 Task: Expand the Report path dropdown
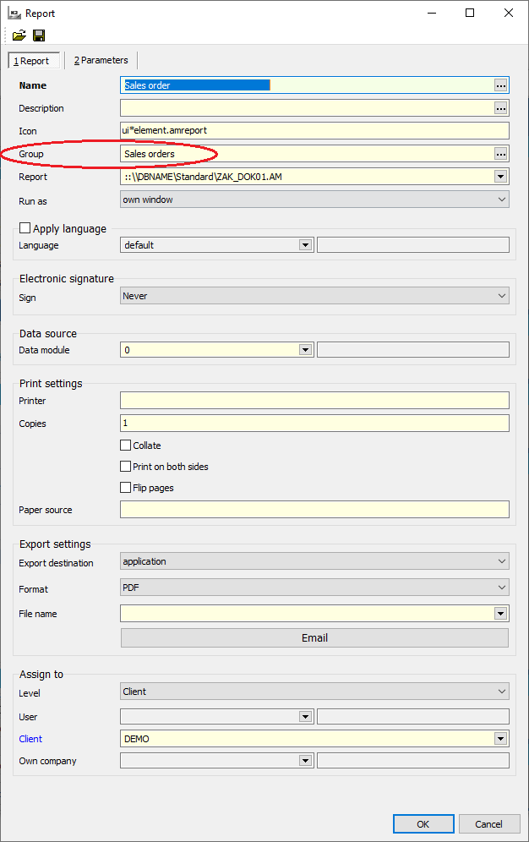(500, 177)
